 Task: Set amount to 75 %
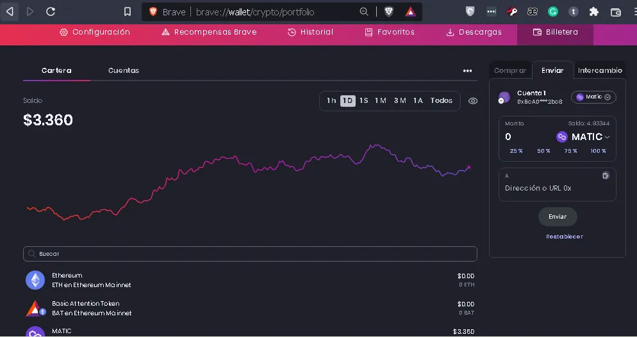pos(570,151)
